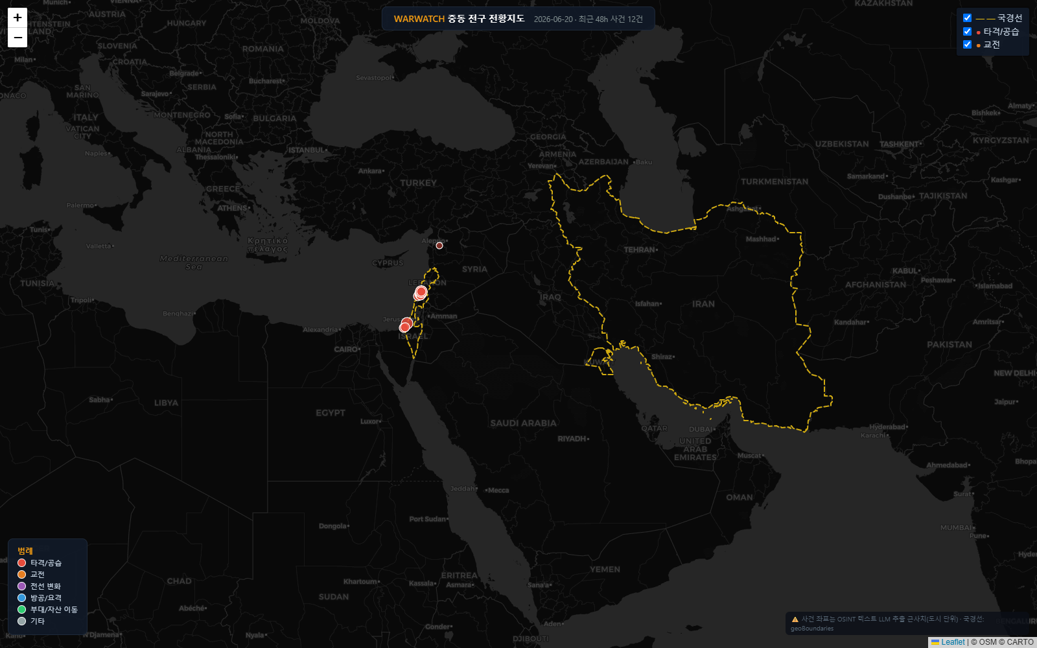This screenshot has height=648, width=1037.
Task: Click the ERITREA country label
Action: point(459,575)
